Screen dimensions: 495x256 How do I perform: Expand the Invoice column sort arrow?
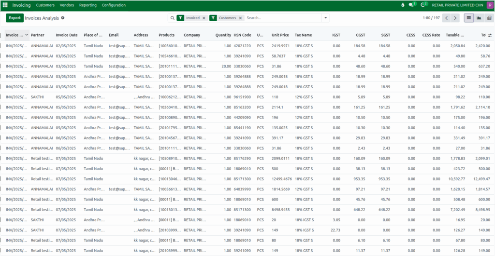pos(27,35)
